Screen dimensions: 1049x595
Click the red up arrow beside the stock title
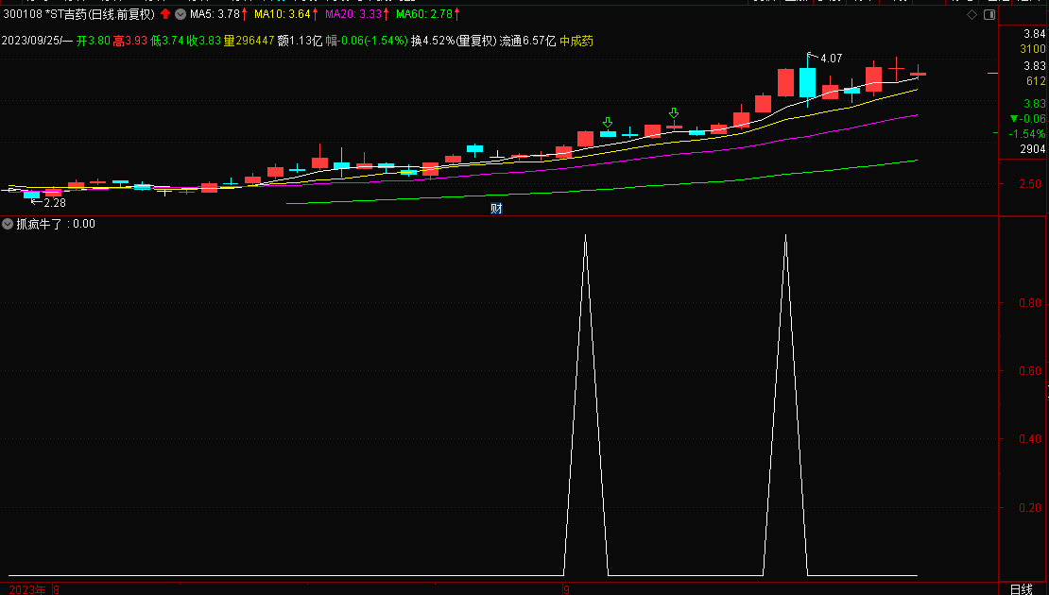click(x=165, y=14)
